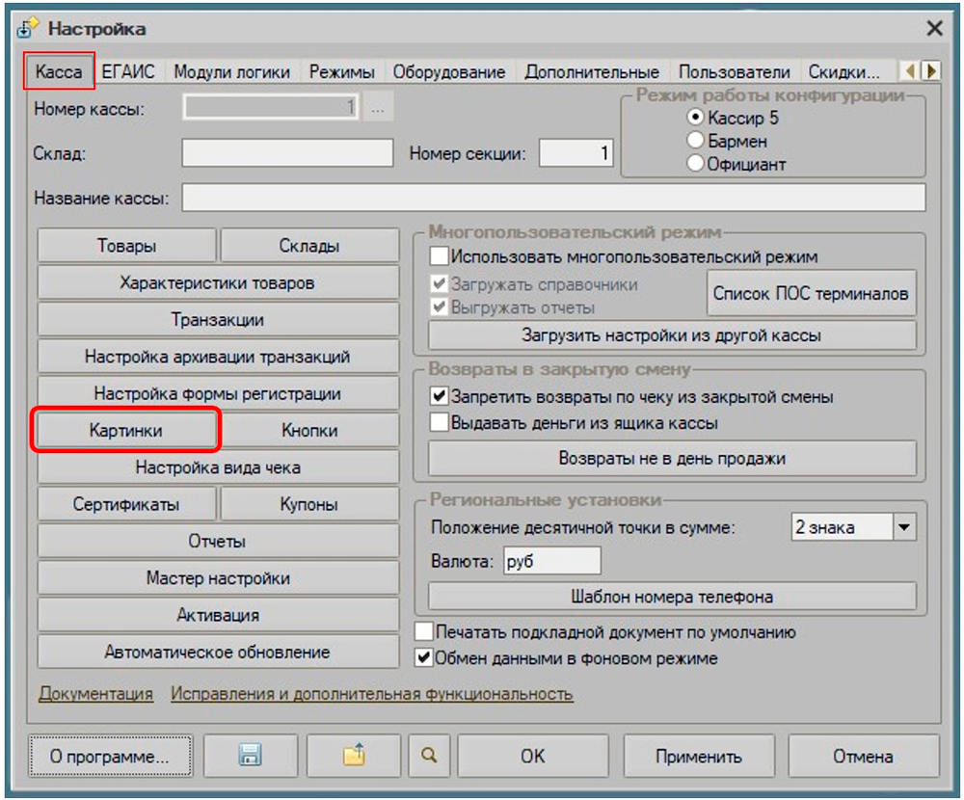Select the Бармен radio option

point(696,141)
